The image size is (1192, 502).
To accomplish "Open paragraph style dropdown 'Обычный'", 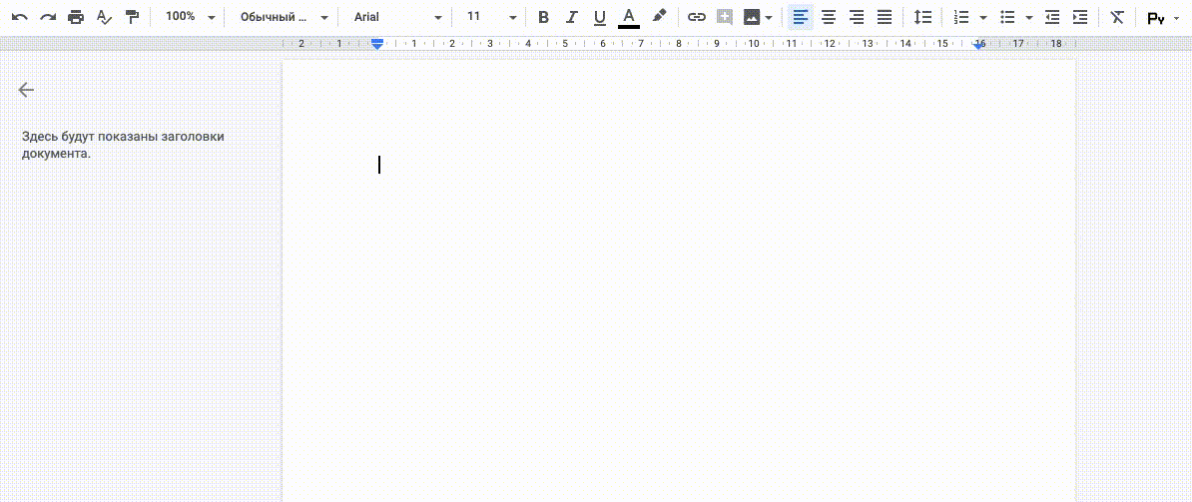I will (284, 17).
